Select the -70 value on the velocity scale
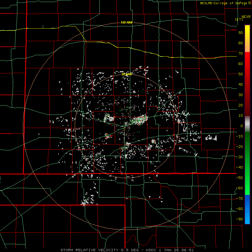The width and height of the screenshot is (252, 252). click(239, 199)
